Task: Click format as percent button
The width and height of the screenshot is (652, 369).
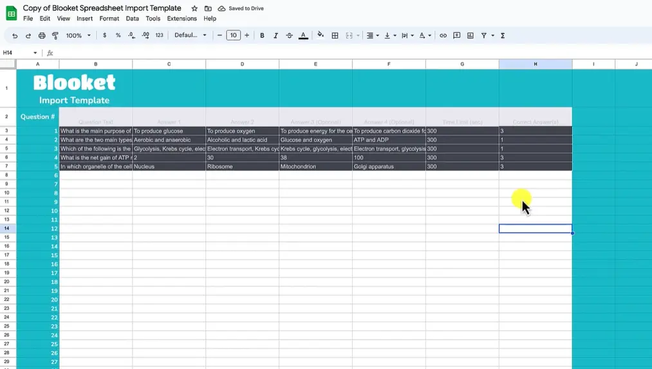Action: (x=118, y=36)
